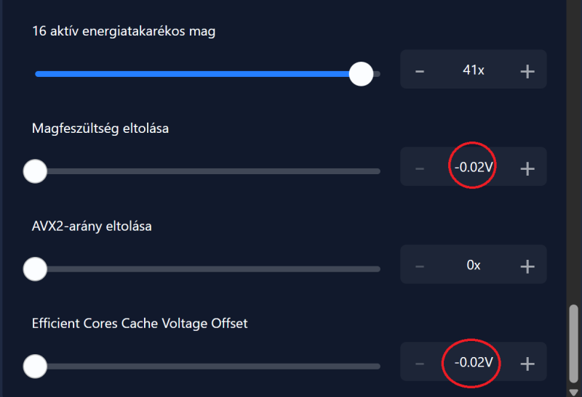Decrease Efficient Cores Cache Voltage Offset
This screenshot has width=582, height=397.
(x=420, y=363)
